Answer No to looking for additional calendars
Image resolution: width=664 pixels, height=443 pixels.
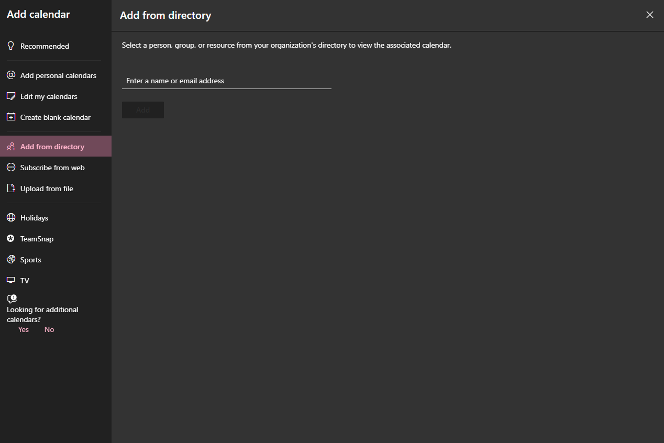(x=49, y=329)
